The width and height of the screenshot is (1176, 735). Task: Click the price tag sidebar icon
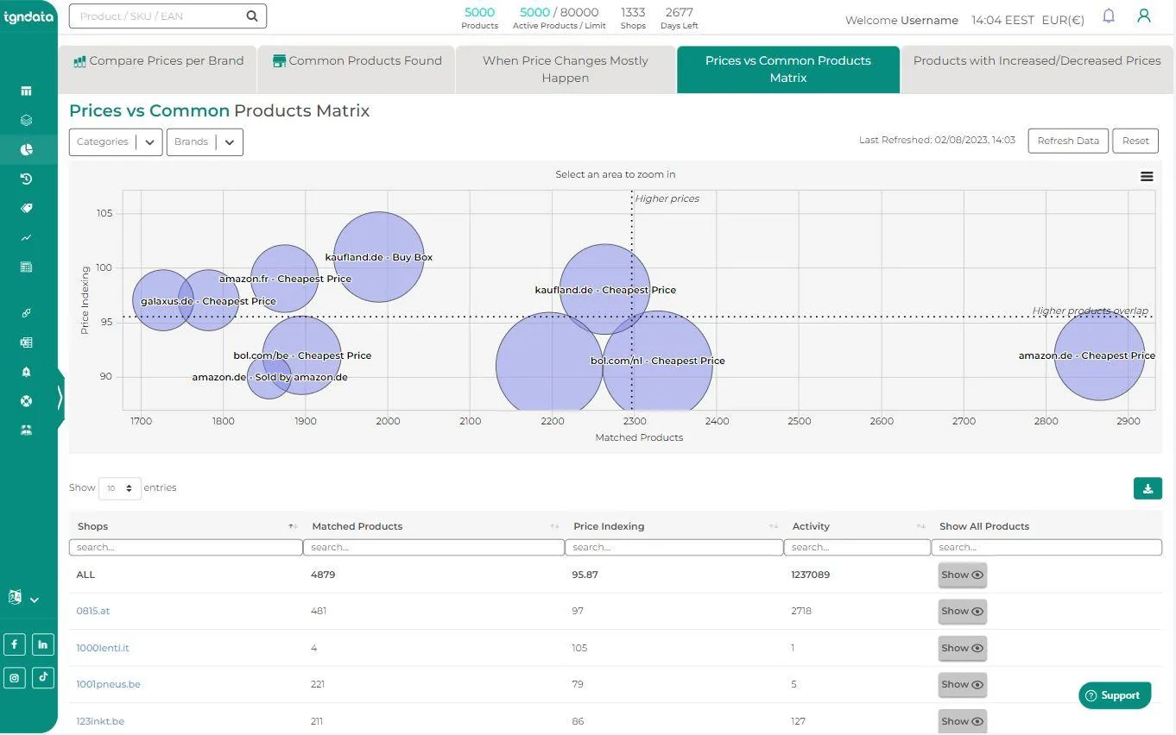coord(26,208)
